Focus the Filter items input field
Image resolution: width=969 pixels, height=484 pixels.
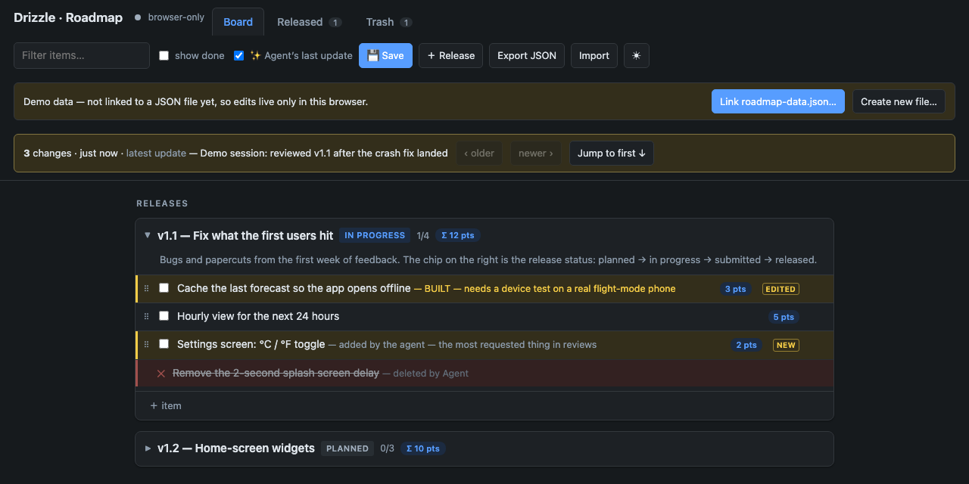82,55
